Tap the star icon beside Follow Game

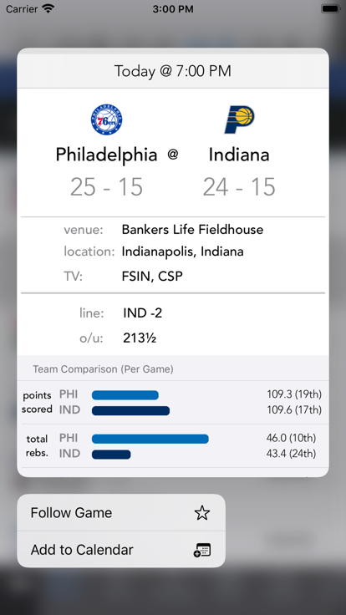pos(202,512)
